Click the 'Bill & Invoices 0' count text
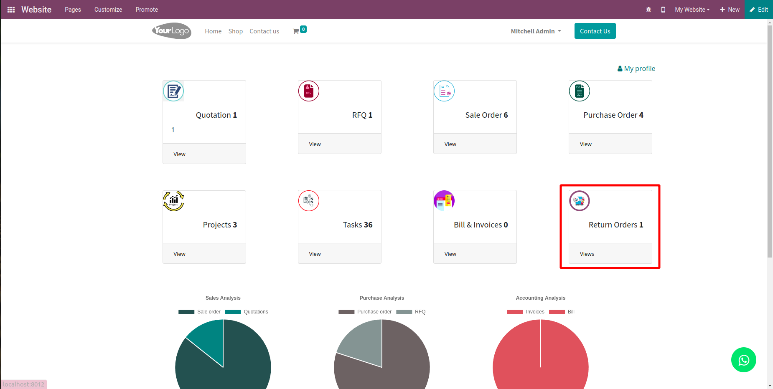This screenshot has height=389, width=773. (x=481, y=225)
